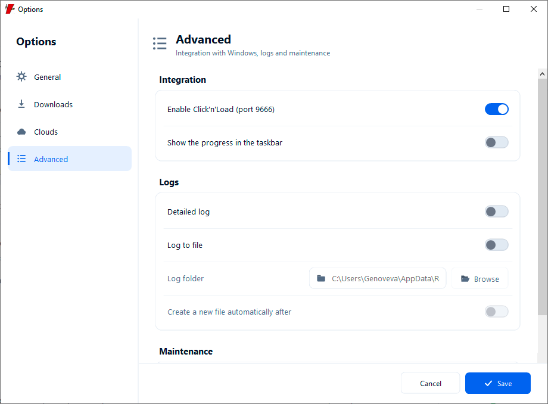Click the Integration section heading

[x=182, y=80]
